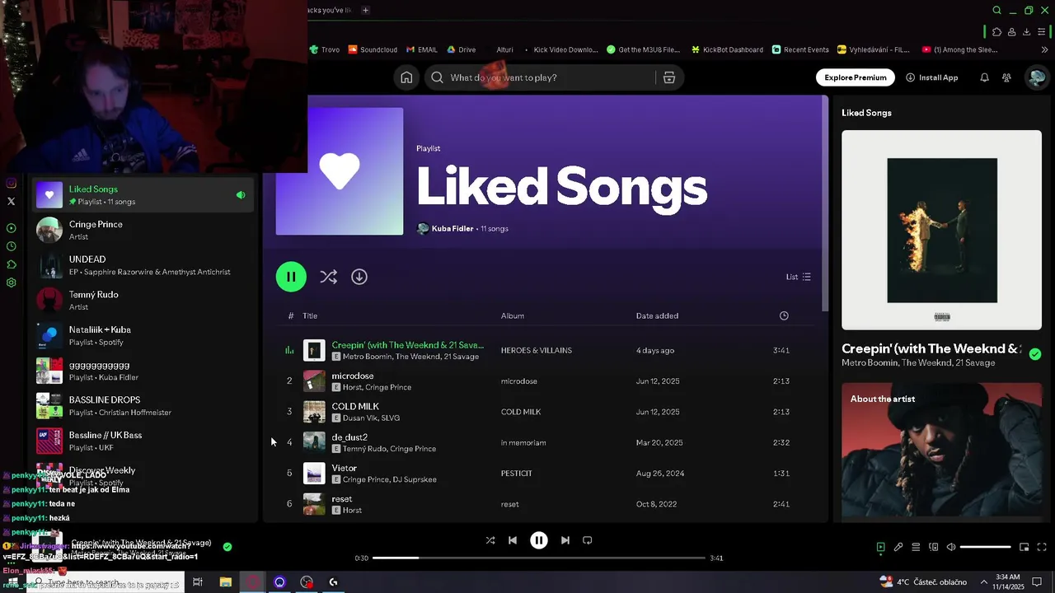Open the Drive bookmark
This screenshot has height=593, width=1055.
tap(461, 49)
